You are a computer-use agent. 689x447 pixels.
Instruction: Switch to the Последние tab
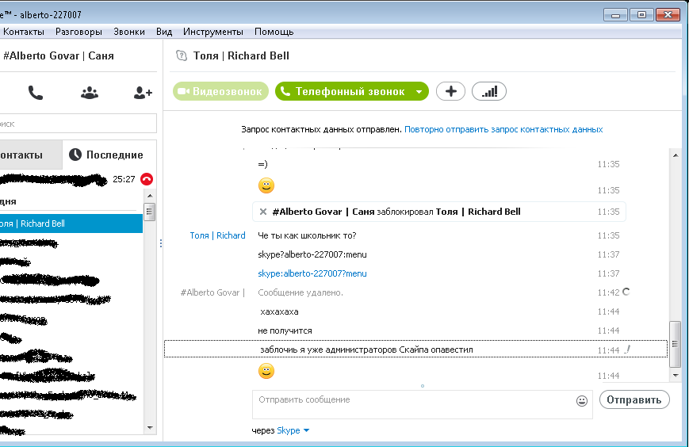click(109, 155)
